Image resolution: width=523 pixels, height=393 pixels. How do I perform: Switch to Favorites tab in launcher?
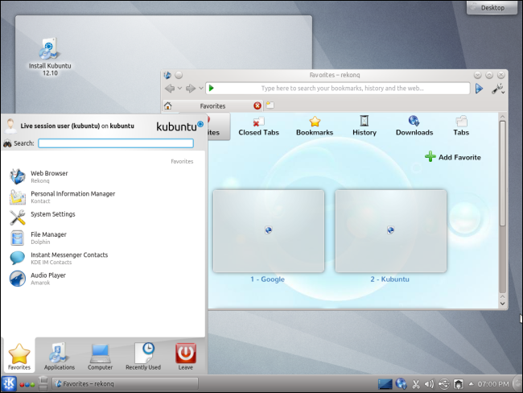[x=19, y=357]
